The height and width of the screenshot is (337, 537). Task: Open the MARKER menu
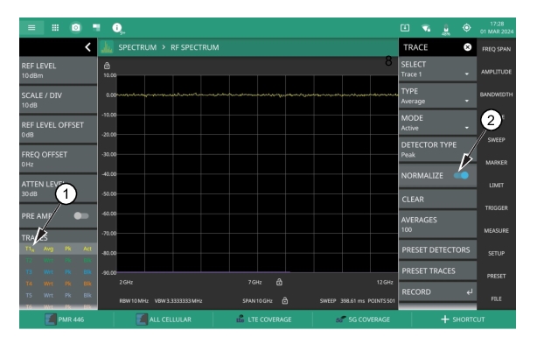496,163
